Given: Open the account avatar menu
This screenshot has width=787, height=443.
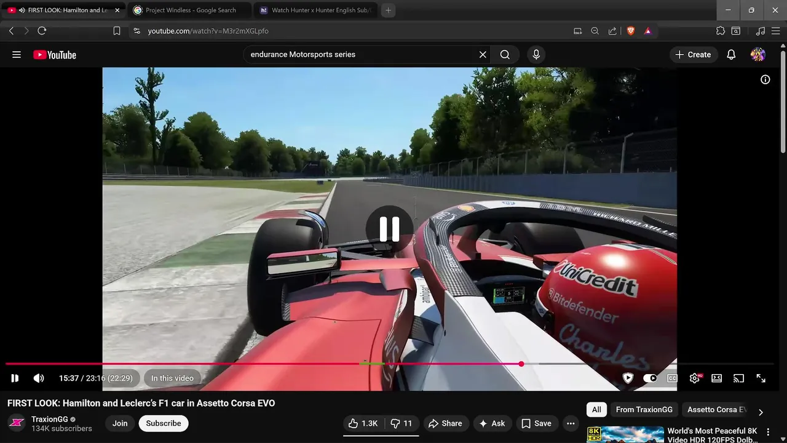Looking at the screenshot, I should click(758, 55).
